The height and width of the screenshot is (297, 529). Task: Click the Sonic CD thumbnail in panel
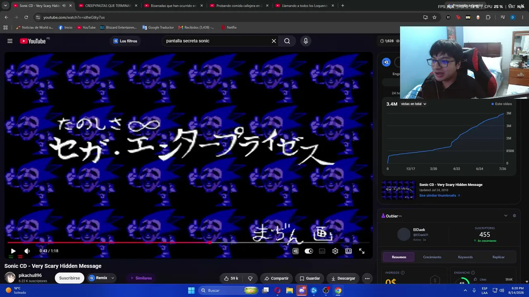(x=398, y=190)
